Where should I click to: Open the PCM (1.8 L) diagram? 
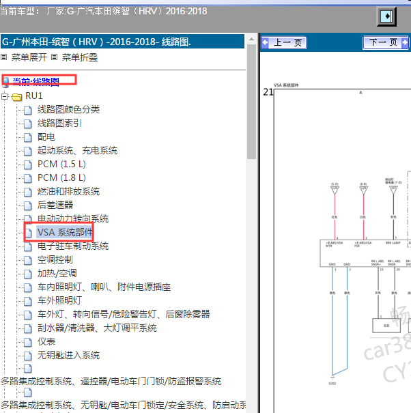(x=61, y=177)
